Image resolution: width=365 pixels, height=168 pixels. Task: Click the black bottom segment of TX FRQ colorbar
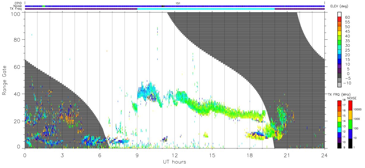pyautogui.click(x=339, y=145)
